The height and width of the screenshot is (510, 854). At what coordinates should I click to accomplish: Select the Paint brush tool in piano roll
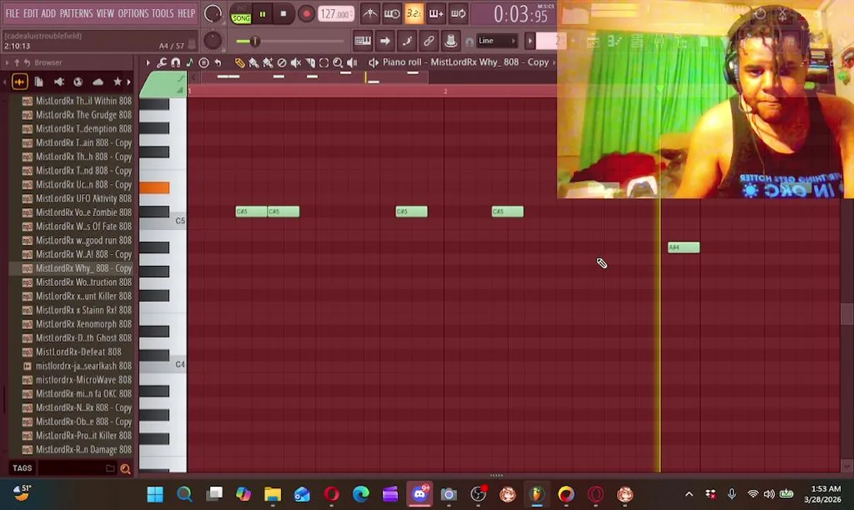tap(254, 62)
